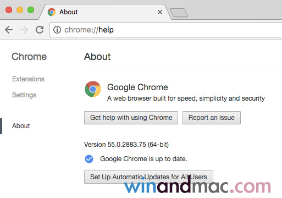Image resolution: width=282 pixels, height=198 pixels.
Task: Click Get help with using Chrome button
Action: tap(131, 118)
